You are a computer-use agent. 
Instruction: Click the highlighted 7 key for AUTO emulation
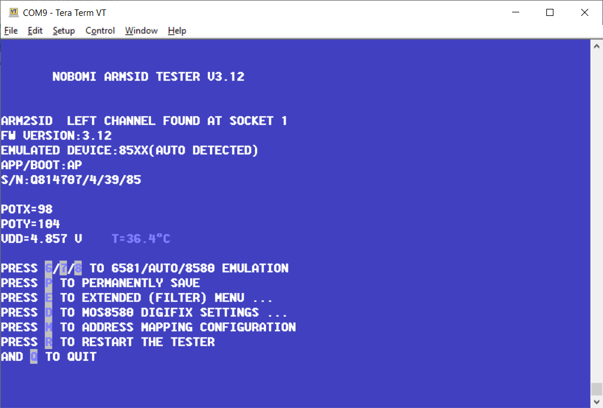[64, 268]
